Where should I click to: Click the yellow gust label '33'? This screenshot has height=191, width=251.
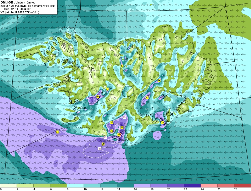pyautogui.click(x=98, y=96)
